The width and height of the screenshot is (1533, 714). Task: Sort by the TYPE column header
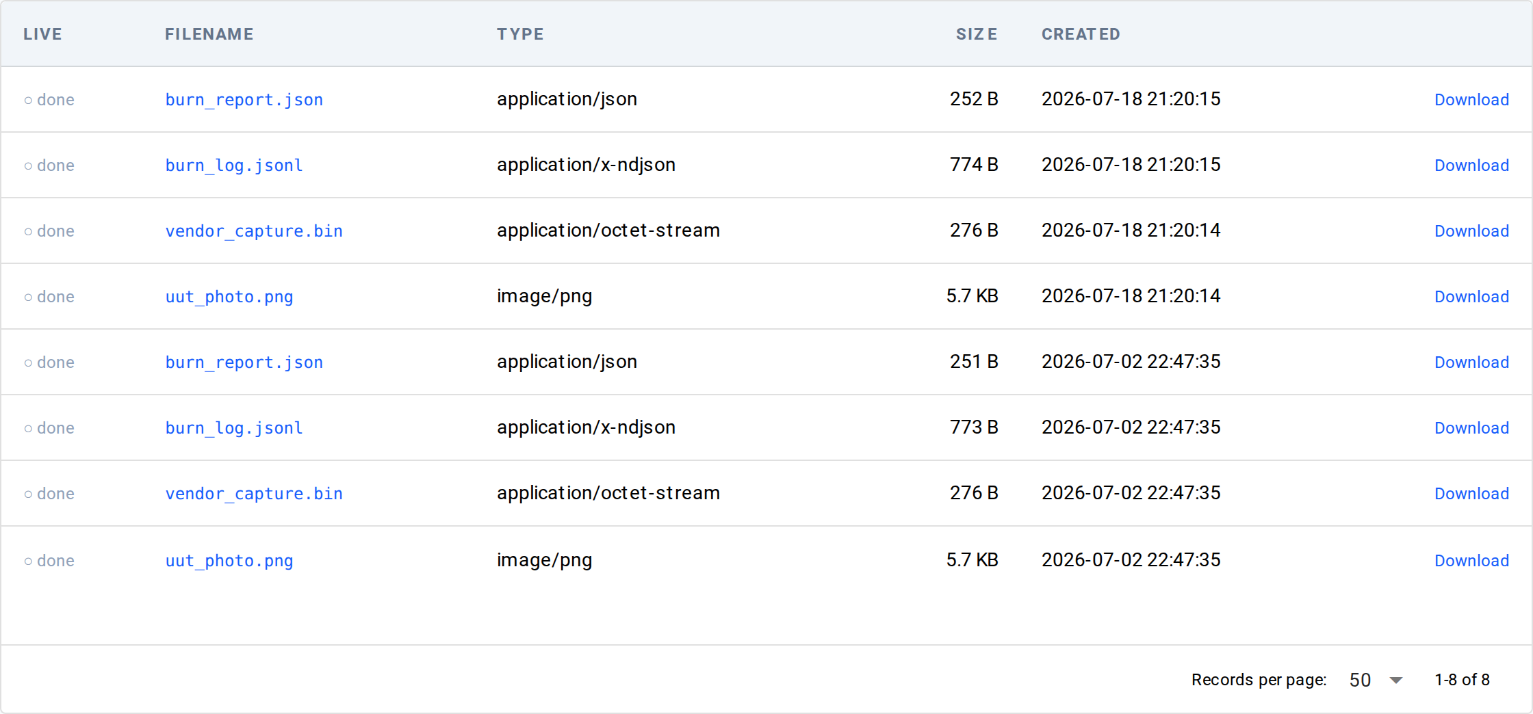coord(520,34)
